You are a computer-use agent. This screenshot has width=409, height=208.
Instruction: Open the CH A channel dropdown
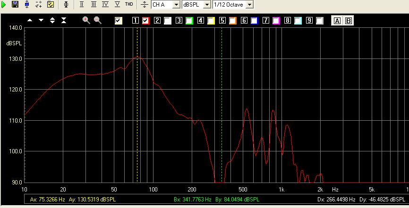coord(176,5)
